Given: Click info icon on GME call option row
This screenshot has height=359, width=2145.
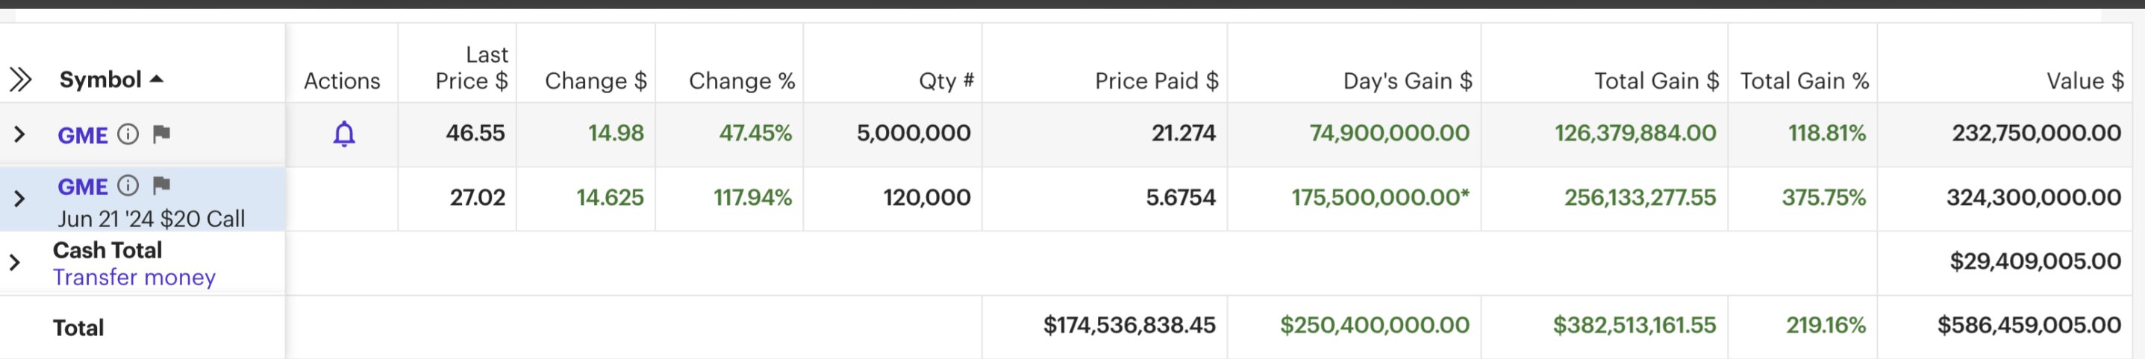Looking at the screenshot, I should tap(128, 185).
